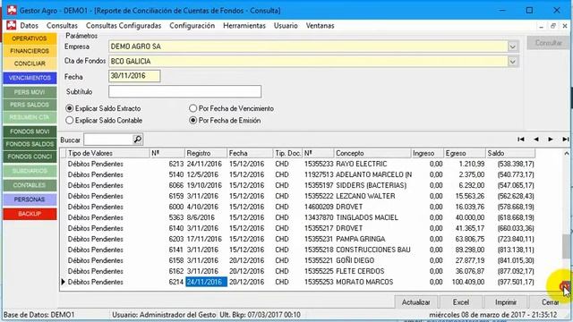Click PERSONAS sidebar button
Screen dimensions: 573x322
[30, 199]
